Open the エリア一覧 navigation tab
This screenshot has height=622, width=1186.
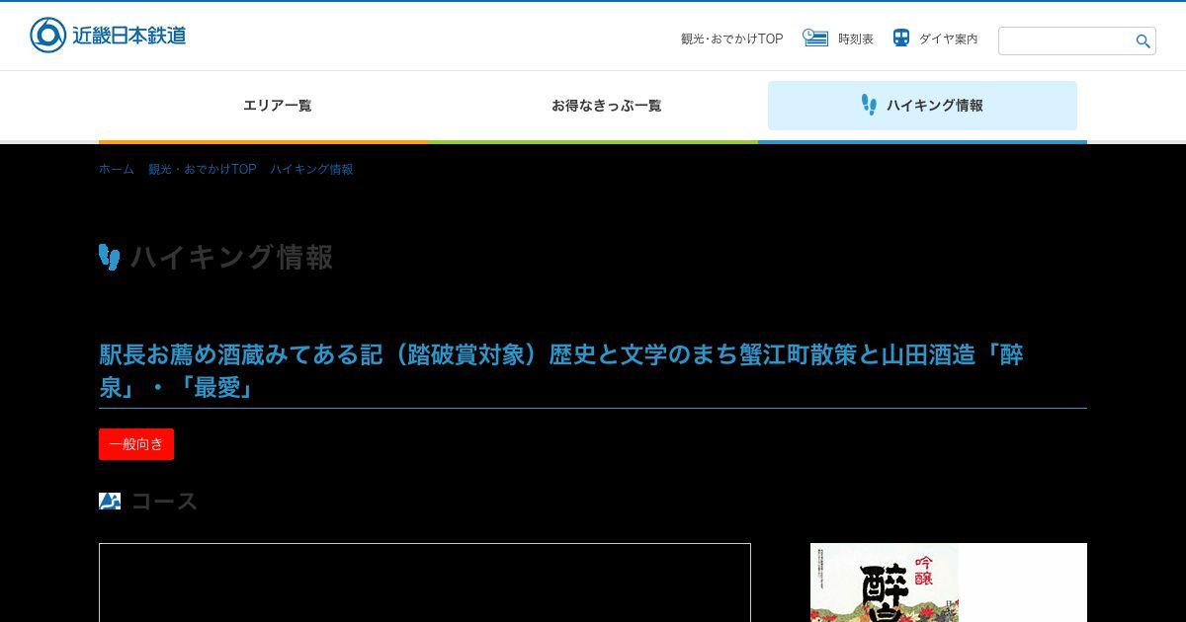[278, 106]
